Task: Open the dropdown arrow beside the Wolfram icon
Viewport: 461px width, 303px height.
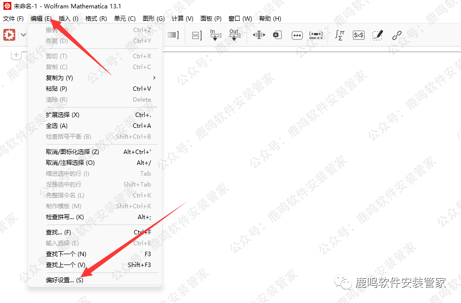Action: [23, 35]
